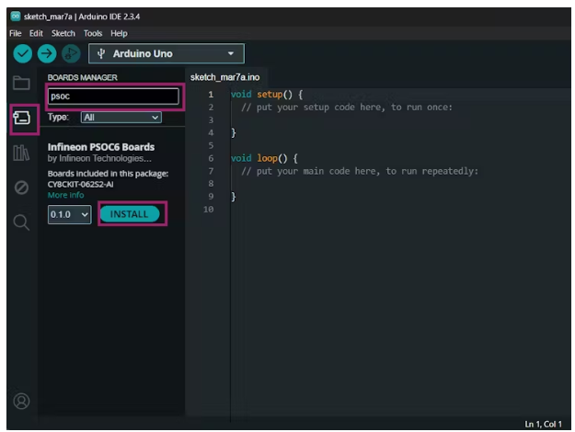Open the File menu
Image resolution: width=575 pixels, height=432 pixels.
pyautogui.click(x=15, y=33)
